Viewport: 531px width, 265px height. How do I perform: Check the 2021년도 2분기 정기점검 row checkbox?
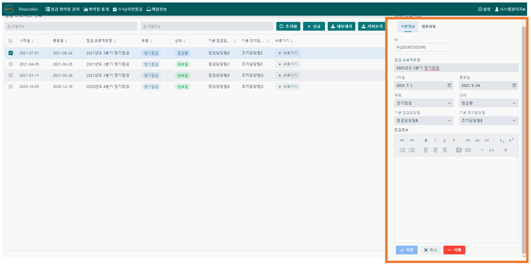pyautogui.click(x=11, y=64)
